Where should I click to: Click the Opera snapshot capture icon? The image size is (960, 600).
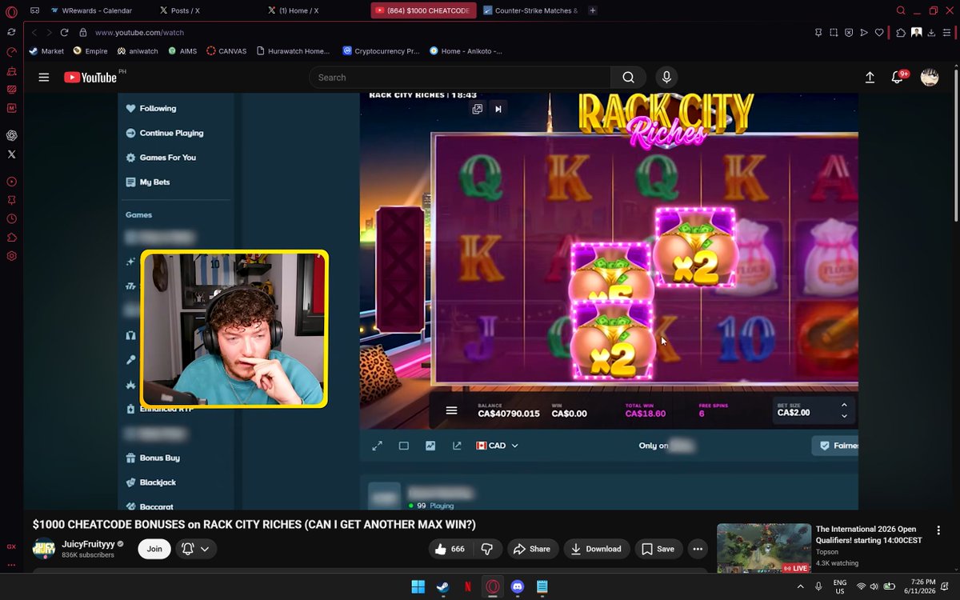click(x=833, y=33)
